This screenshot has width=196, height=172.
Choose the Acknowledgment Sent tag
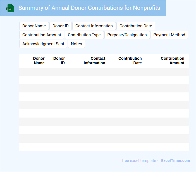pos(43,44)
